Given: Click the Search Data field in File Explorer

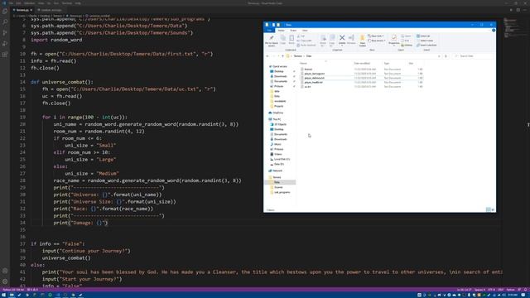Looking at the screenshot, I should [474, 56].
